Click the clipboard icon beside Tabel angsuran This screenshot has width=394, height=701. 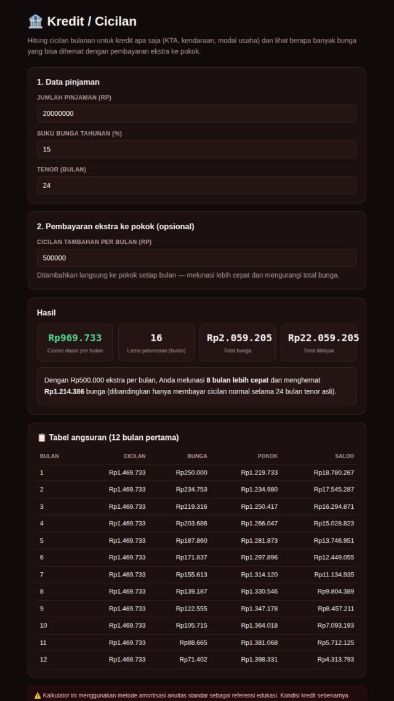coord(41,438)
